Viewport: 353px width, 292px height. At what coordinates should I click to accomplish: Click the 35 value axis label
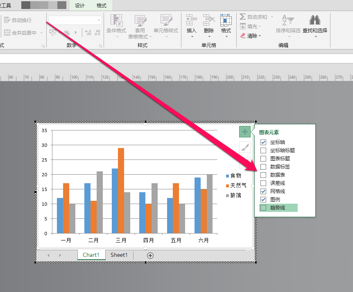(44, 130)
